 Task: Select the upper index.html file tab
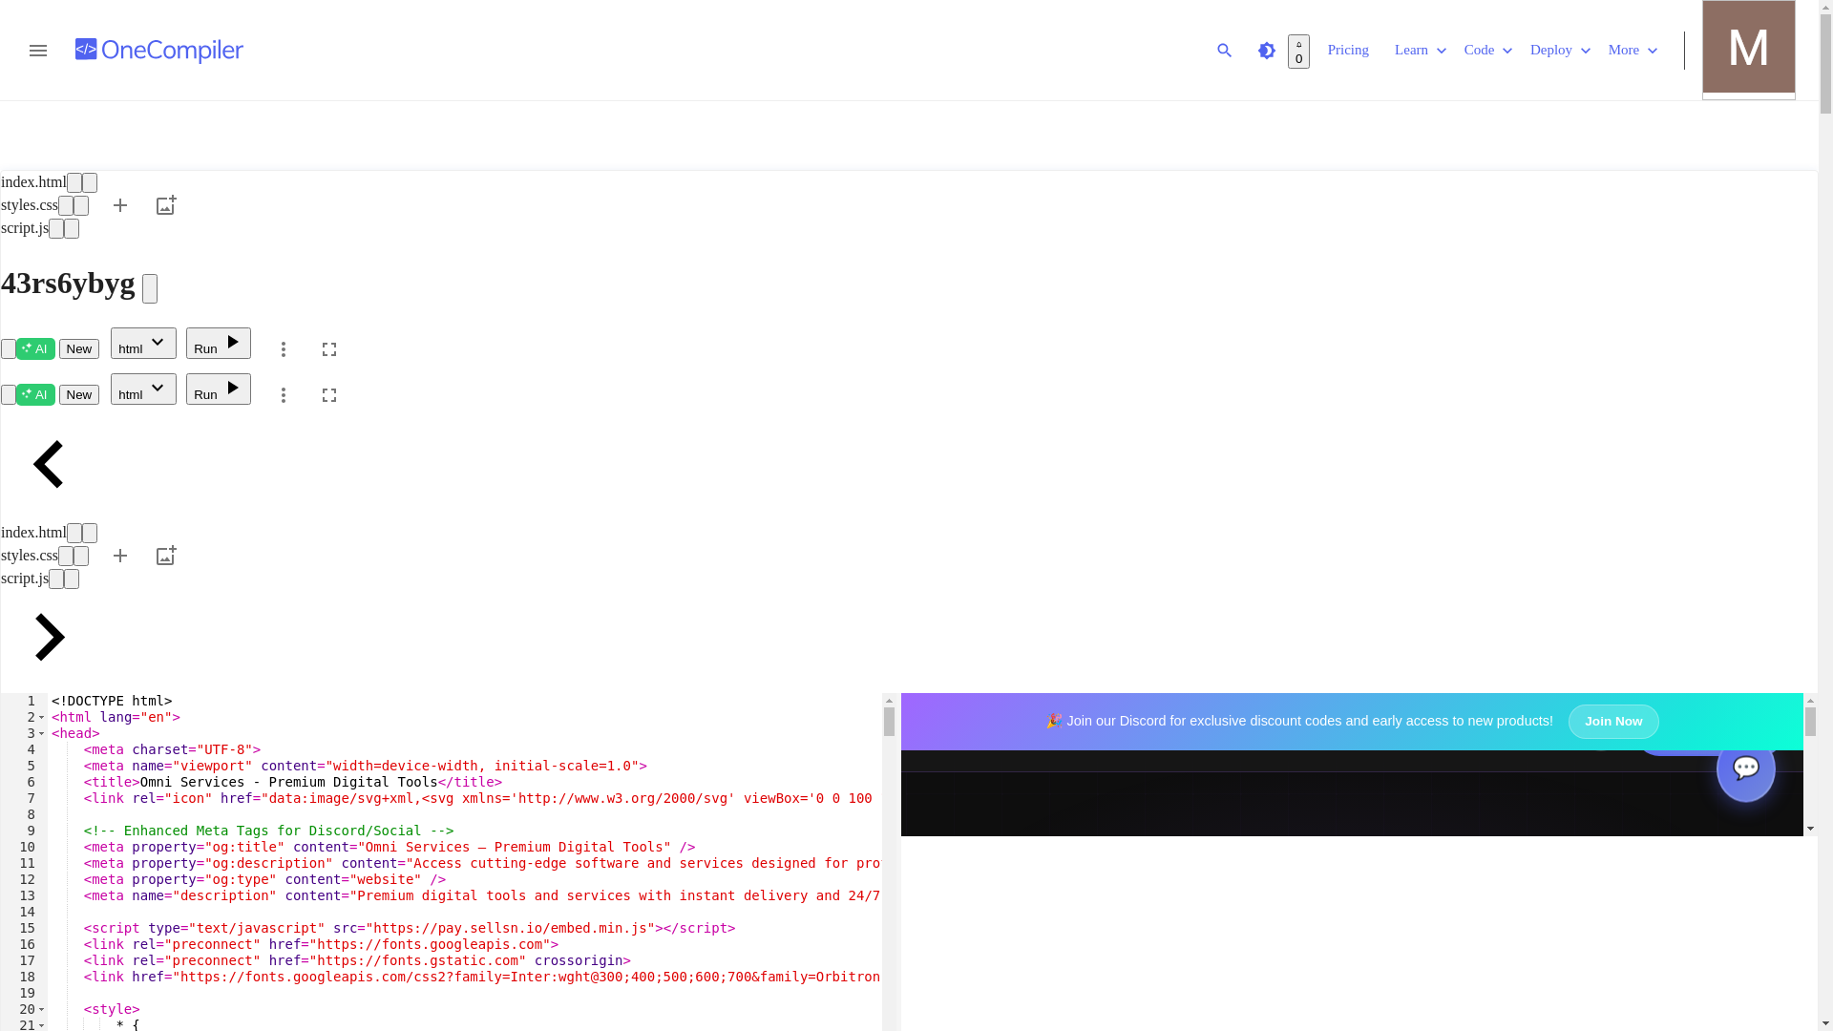(33, 182)
